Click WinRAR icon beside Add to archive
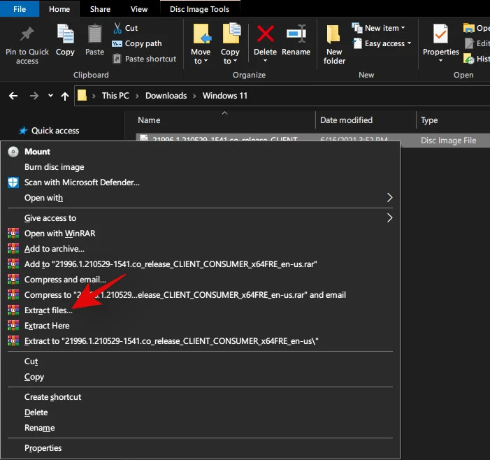The image size is (490, 460). pos(13,248)
